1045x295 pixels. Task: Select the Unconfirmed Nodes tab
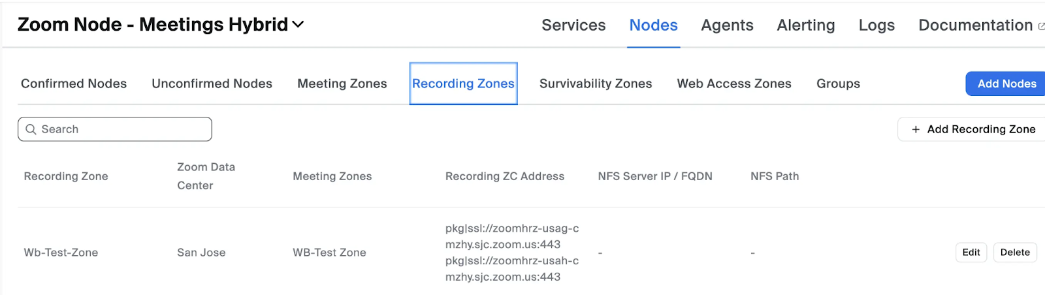[x=212, y=84]
